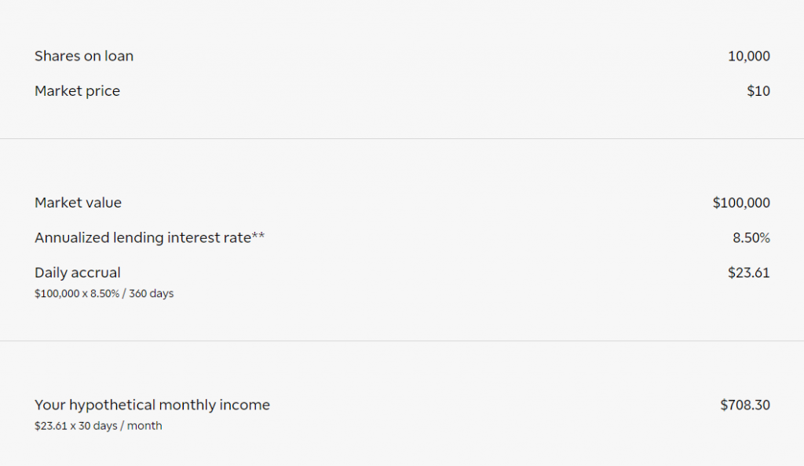Screen dimensions: 804x466
Task: Click the Market price label
Action: point(78,91)
